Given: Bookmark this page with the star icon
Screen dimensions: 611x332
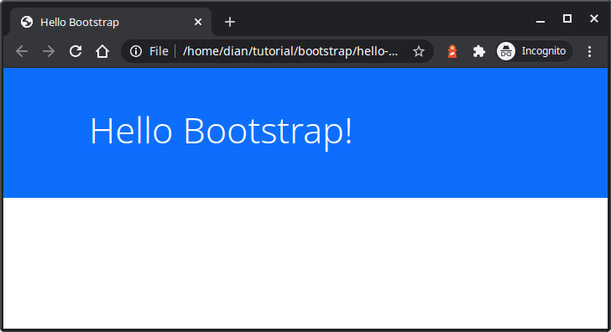Looking at the screenshot, I should (419, 51).
